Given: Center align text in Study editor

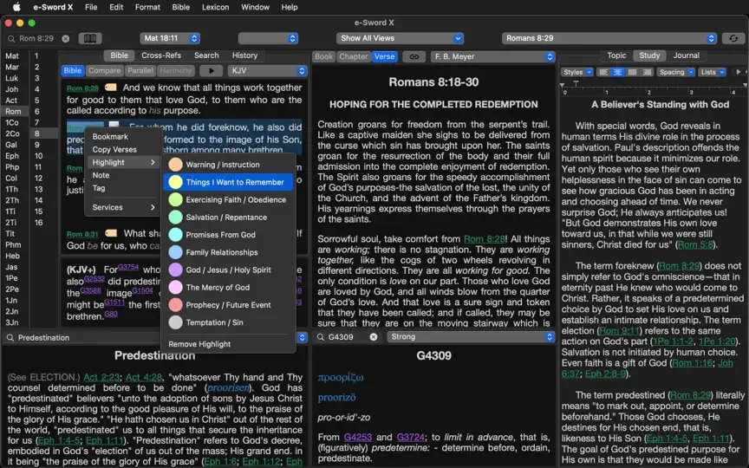Looking at the screenshot, I should point(618,72).
